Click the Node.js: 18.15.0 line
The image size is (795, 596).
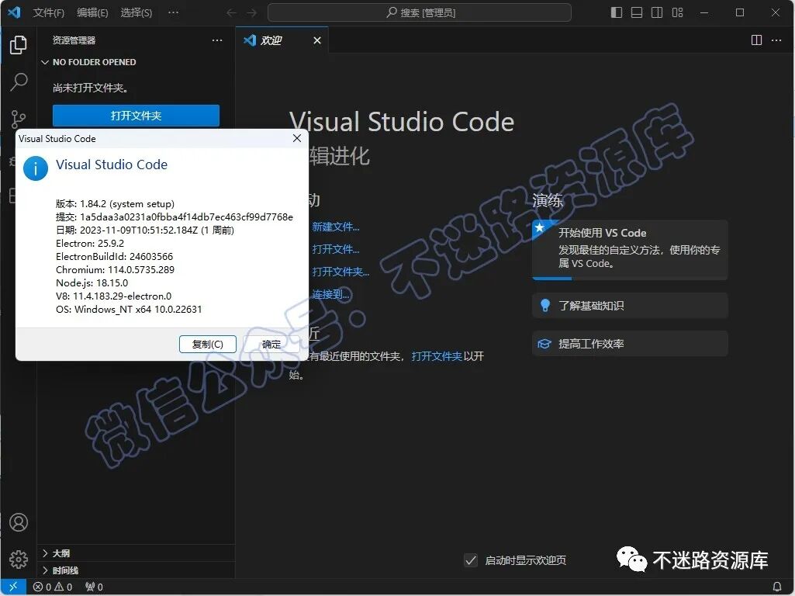92,282
